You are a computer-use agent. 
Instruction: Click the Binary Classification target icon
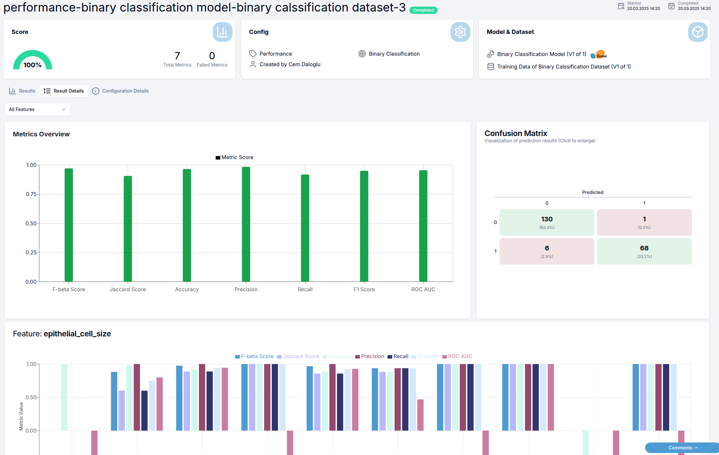point(362,54)
